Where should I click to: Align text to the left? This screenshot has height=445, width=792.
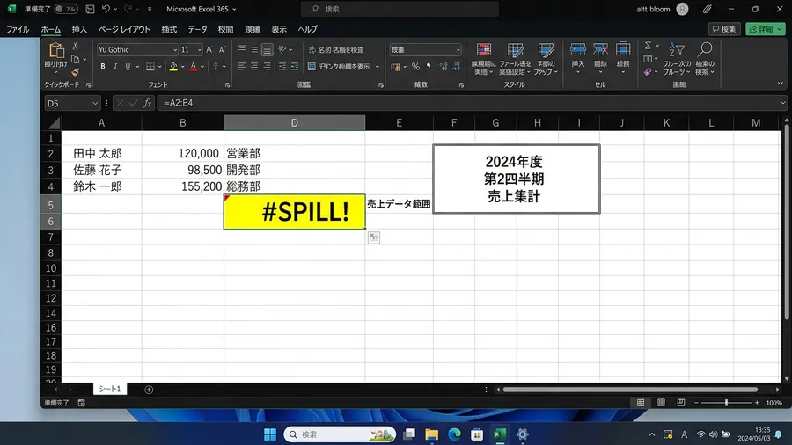click(x=242, y=67)
